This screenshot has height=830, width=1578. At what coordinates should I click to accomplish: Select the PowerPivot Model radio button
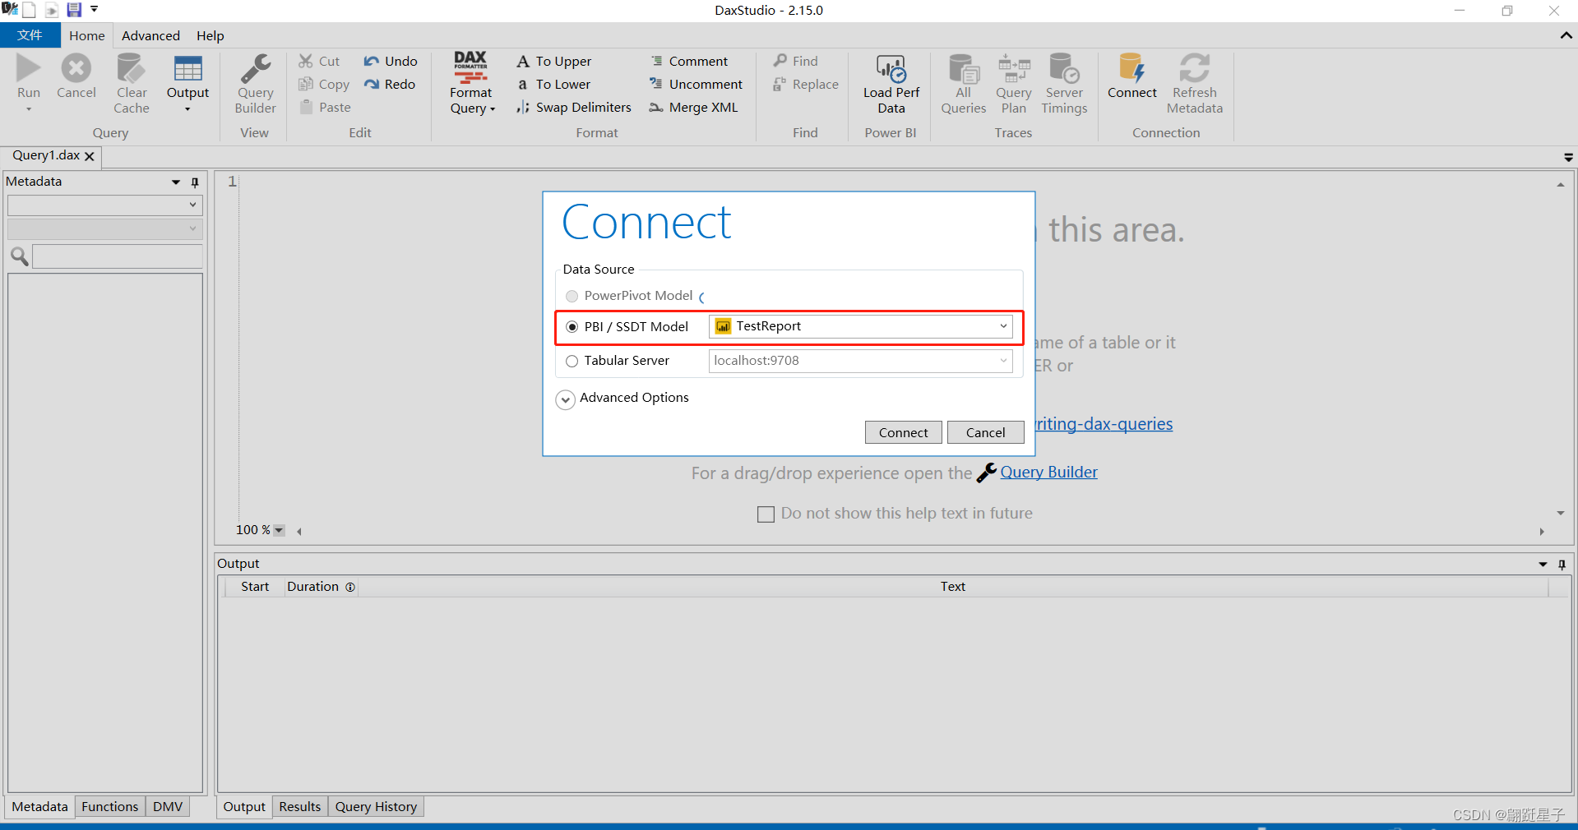(572, 296)
